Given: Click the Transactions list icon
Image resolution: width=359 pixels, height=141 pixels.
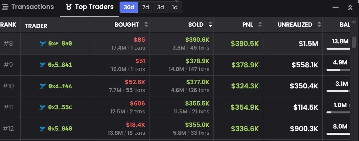Looking at the screenshot, I should point(5,7).
